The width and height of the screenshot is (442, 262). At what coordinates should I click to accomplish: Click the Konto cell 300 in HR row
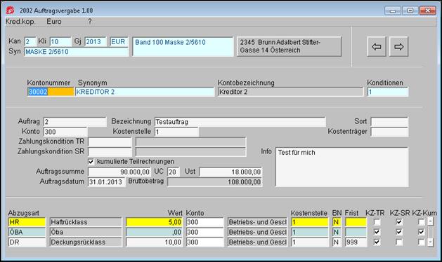pyautogui.click(x=204, y=222)
